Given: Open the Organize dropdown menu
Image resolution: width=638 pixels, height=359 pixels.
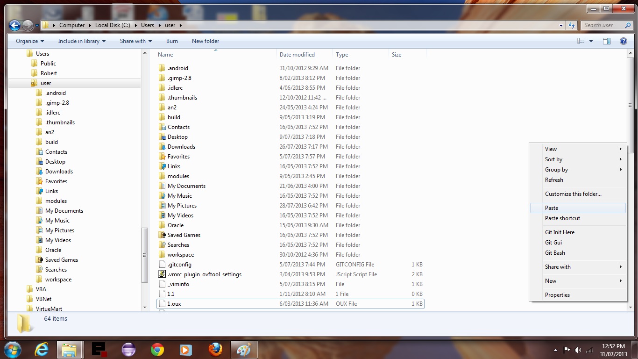Looking at the screenshot, I should click(x=30, y=41).
